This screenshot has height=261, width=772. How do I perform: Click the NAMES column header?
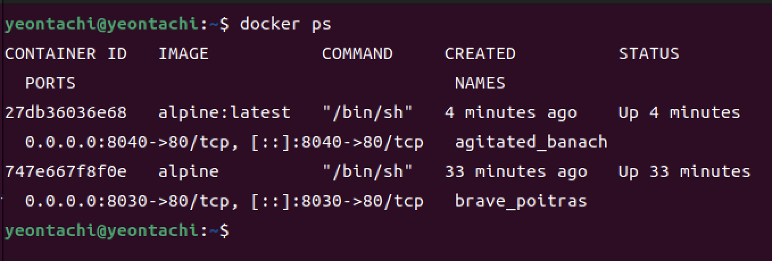pyautogui.click(x=480, y=83)
